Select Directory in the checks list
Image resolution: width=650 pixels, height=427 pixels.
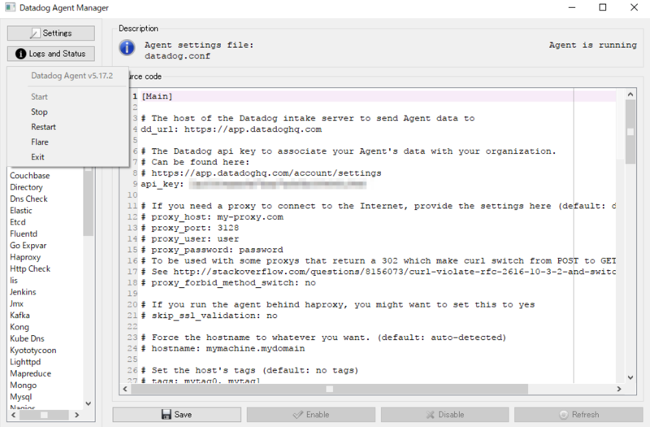[26, 187]
